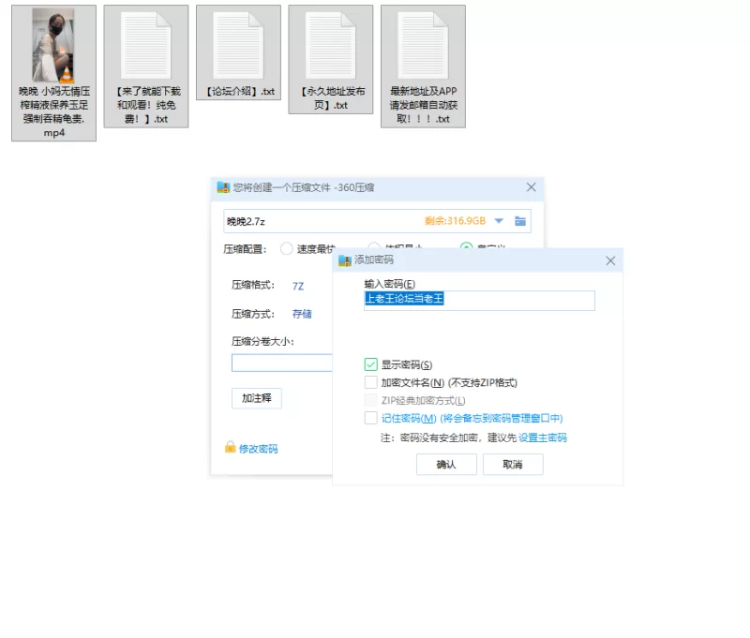The height and width of the screenshot is (638, 750).
Task: Select the 【永久地址发布页】.txt file icon
Action: pos(330,45)
